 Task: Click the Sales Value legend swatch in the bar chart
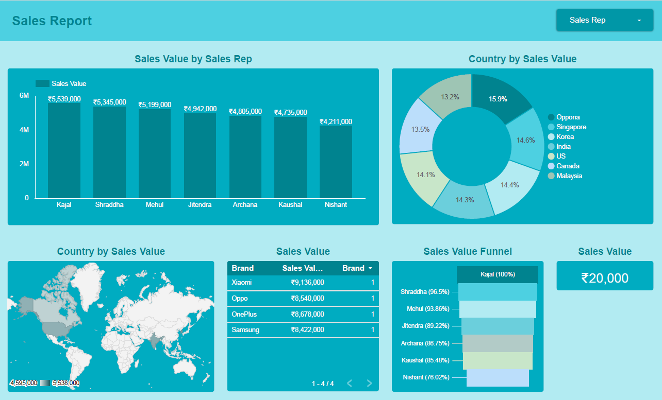click(42, 83)
